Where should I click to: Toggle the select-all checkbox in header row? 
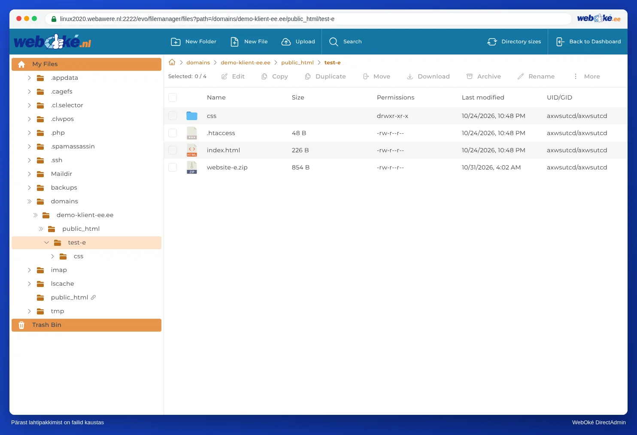(173, 97)
